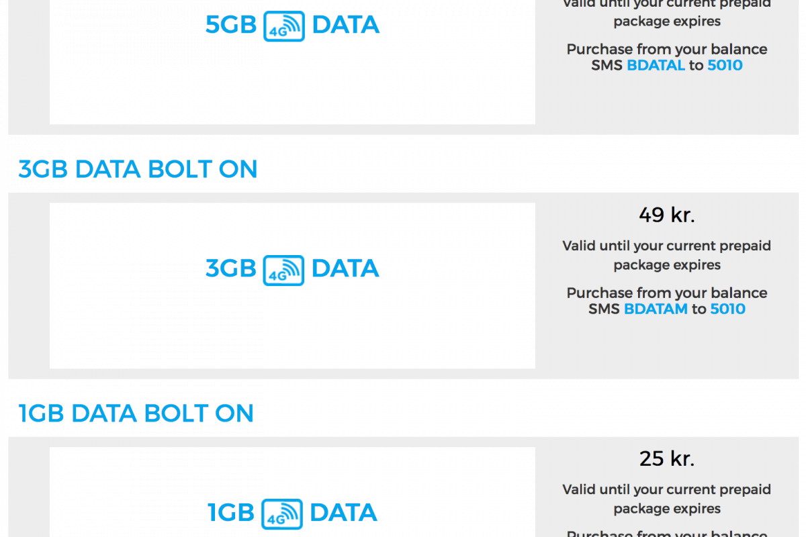
Task: Click the 1GB validity notice text
Action: (666, 499)
